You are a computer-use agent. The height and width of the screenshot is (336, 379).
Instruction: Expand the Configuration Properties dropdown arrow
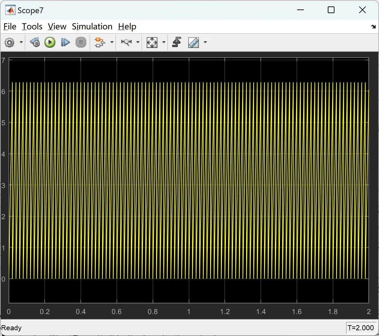coord(21,42)
